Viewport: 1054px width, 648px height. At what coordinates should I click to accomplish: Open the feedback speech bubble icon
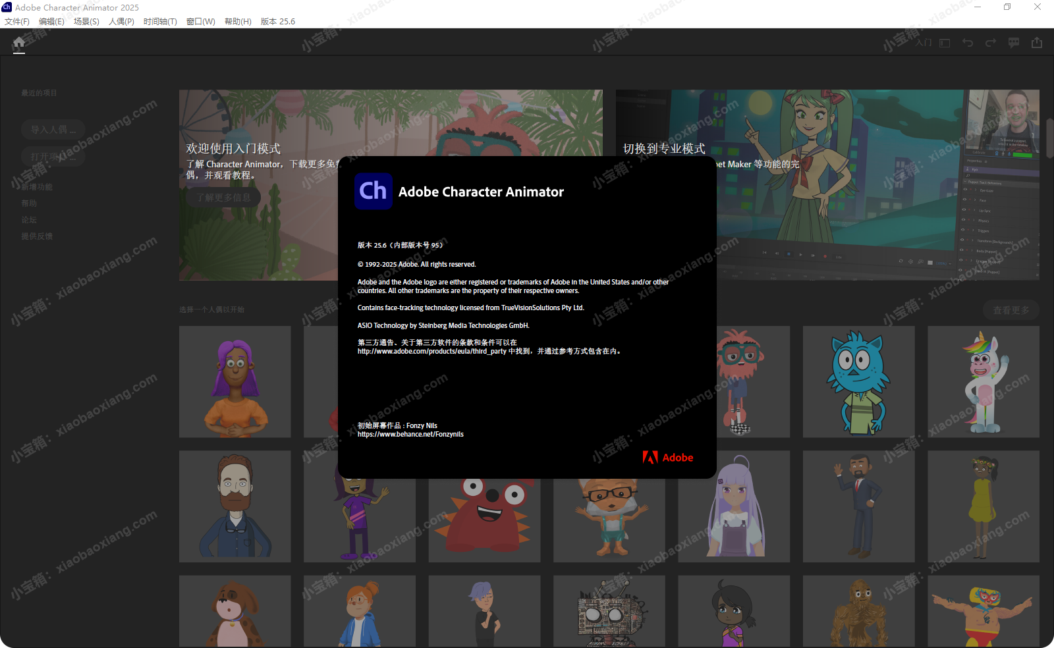1014,43
